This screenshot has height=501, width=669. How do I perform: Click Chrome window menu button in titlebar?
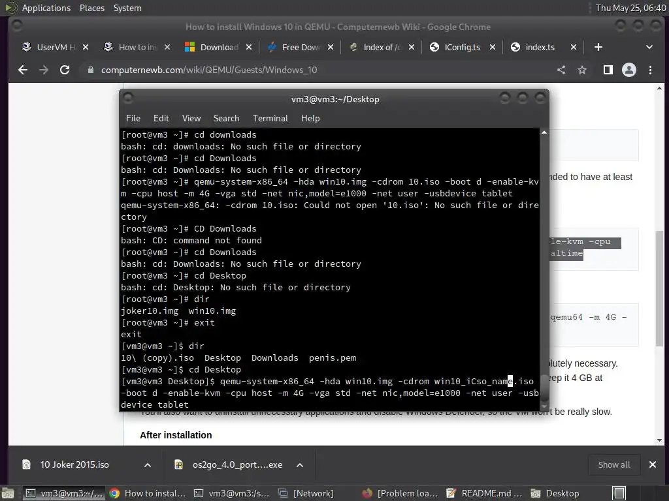[17, 26]
